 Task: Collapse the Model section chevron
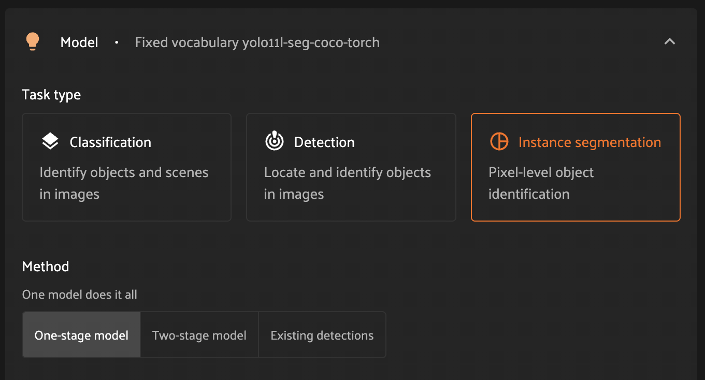(670, 41)
